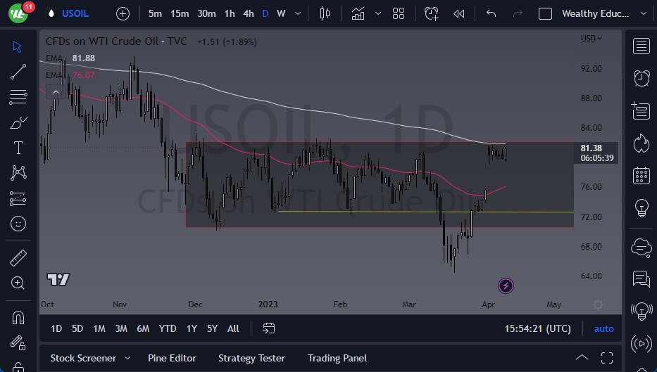The height and width of the screenshot is (372, 657).
Task: Select the trend line drawing tool
Action: click(x=18, y=71)
